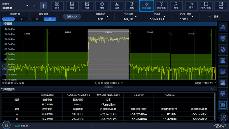Image resolution: width=229 pixels, height=129 pixels.
Task: Click the 更多... more options button
Action: [x=214, y=17]
